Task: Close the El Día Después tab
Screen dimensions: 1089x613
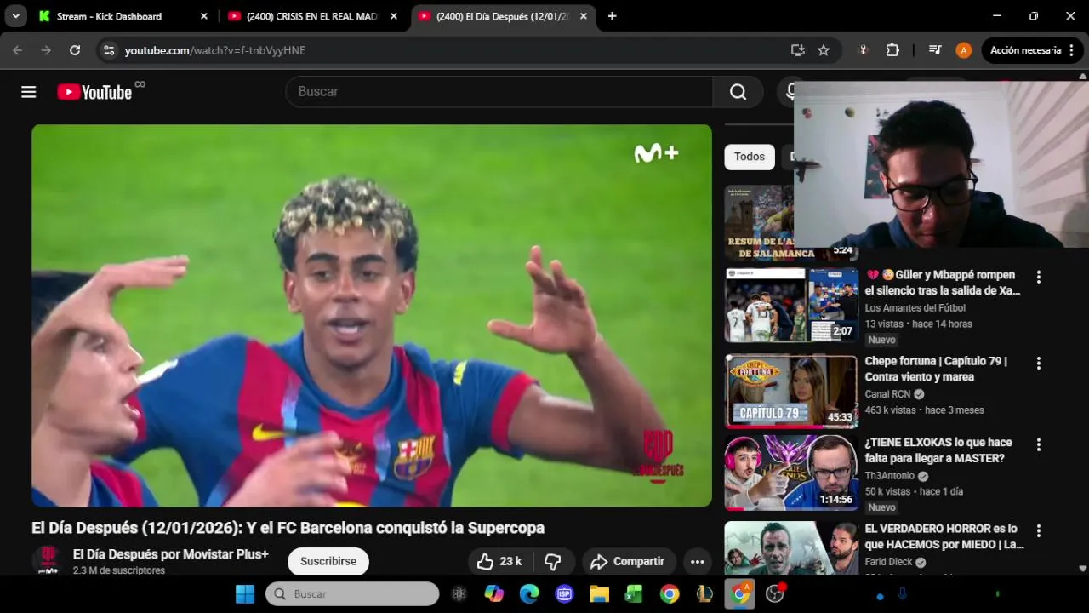Action: pos(583,16)
